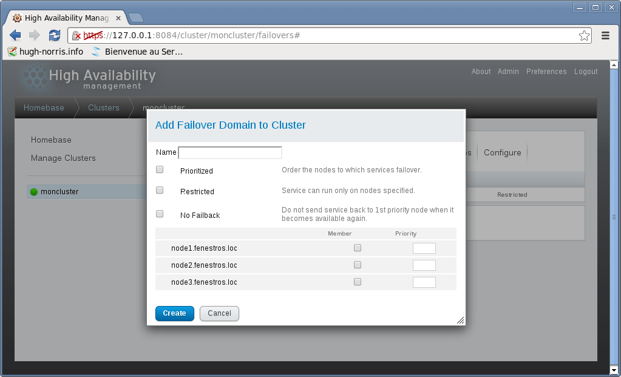The image size is (621, 377).
Task: Cancel the Add Failover Domain dialog
Action: [x=219, y=313]
